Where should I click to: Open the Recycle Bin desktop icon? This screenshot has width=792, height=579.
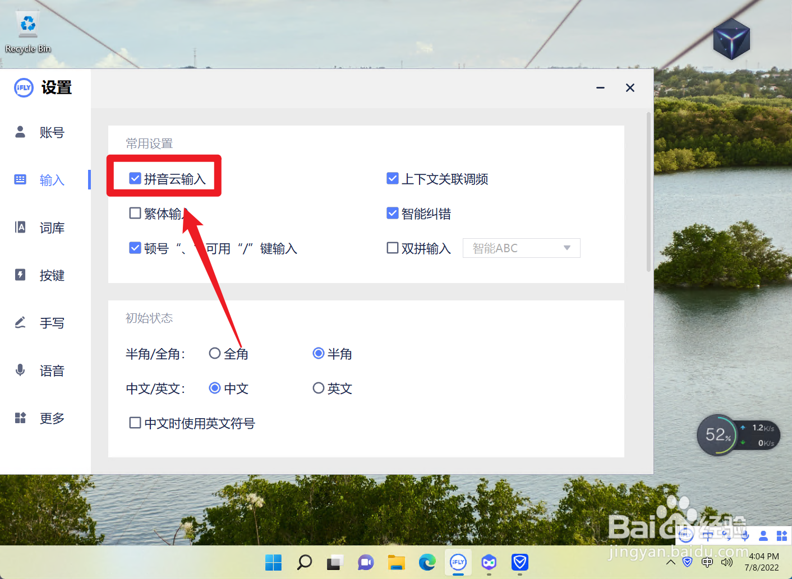coord(27,33)
